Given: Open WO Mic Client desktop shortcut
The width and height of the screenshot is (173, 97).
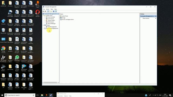Looking at the screenshot, I should click(x=38, y=4).
